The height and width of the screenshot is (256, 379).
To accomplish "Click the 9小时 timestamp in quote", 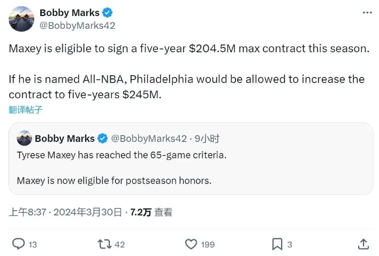I will coord(207,139).
